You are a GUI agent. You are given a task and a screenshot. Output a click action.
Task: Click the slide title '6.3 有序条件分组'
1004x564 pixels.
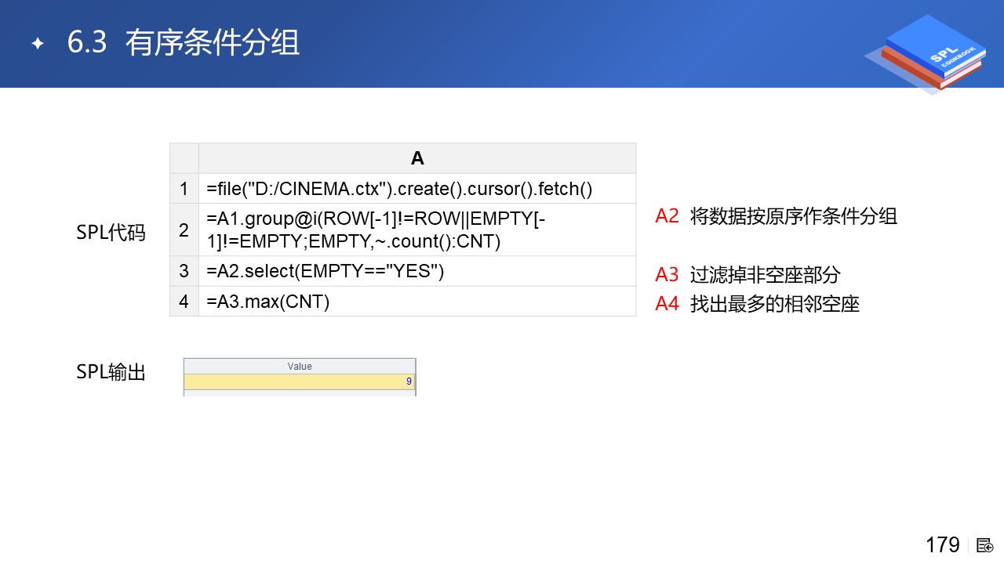[184, 43]
